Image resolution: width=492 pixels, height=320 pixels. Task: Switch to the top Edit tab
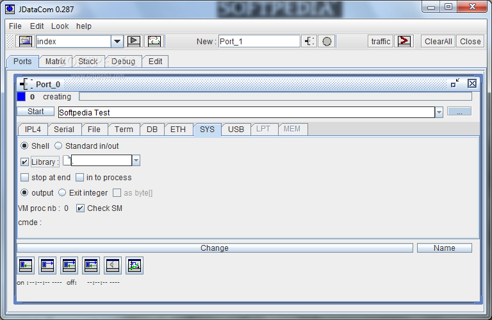pos(155,61)
